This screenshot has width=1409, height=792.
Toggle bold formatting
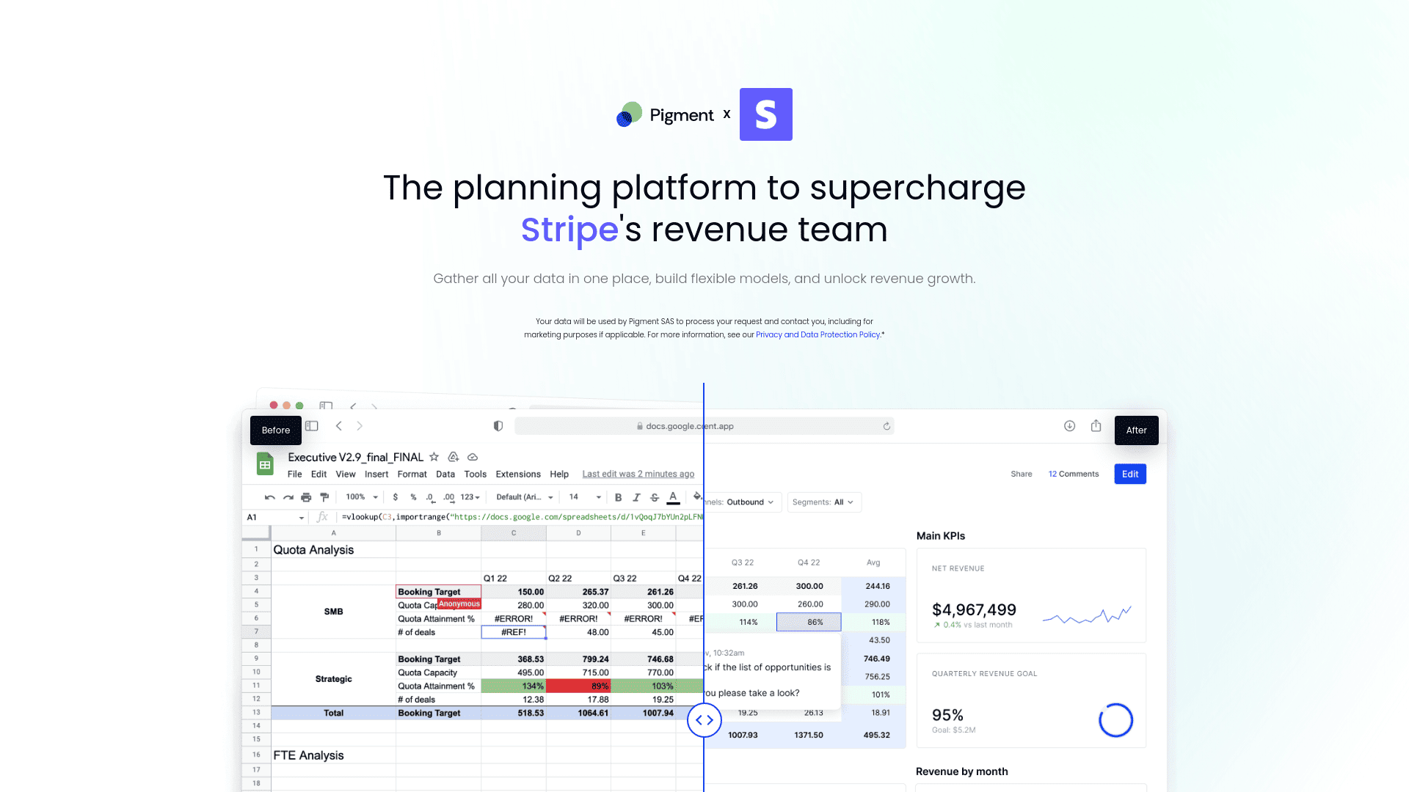(618, 497)
